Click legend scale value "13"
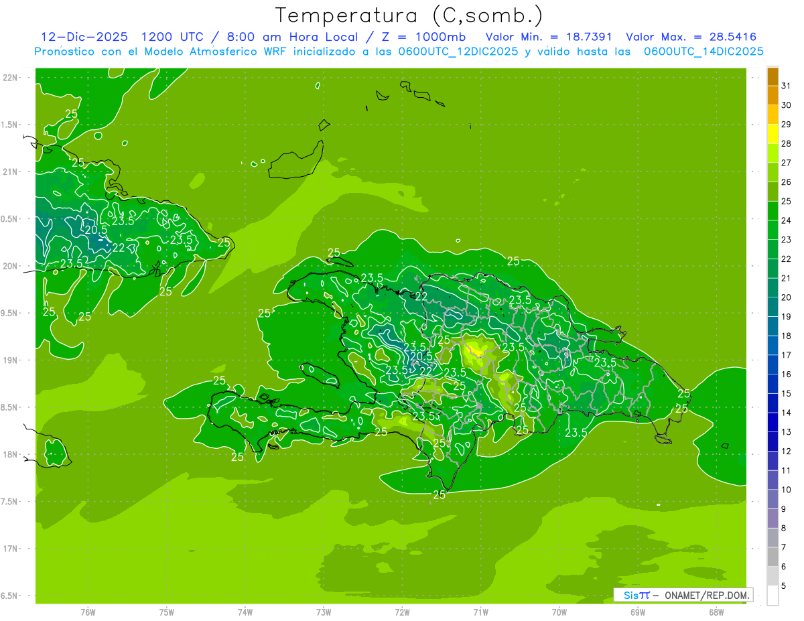This screenshot has height=621, width=804. click(x=786, y=432)
